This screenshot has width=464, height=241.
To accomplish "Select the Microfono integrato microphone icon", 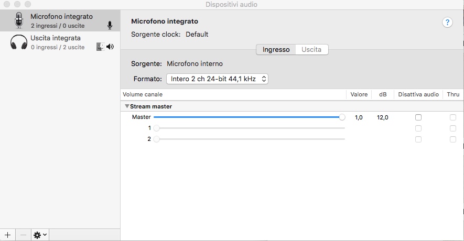I will 19,20.
